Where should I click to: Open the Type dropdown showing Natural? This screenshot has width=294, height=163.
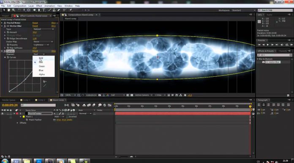coord(44,29)
